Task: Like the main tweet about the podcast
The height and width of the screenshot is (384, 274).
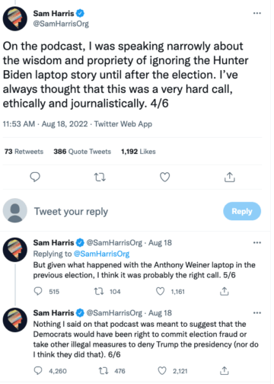Action: (164, 177)
